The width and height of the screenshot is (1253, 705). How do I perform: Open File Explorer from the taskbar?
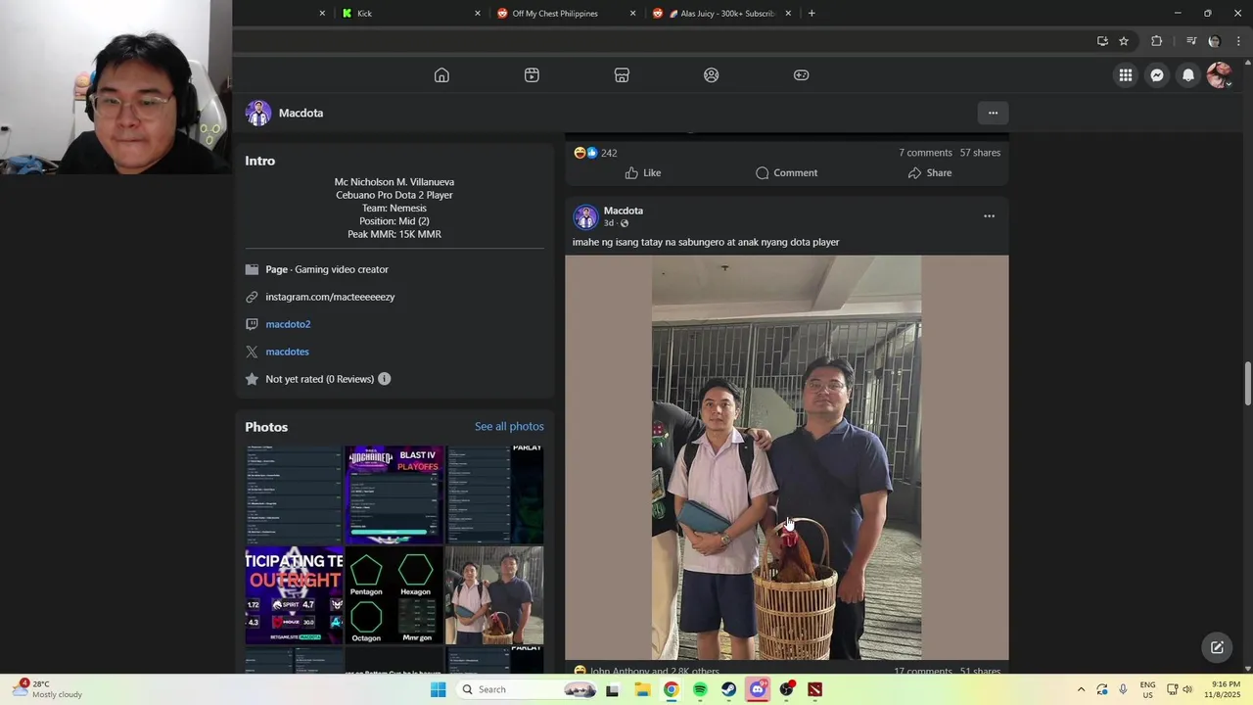tap(642, 689)
